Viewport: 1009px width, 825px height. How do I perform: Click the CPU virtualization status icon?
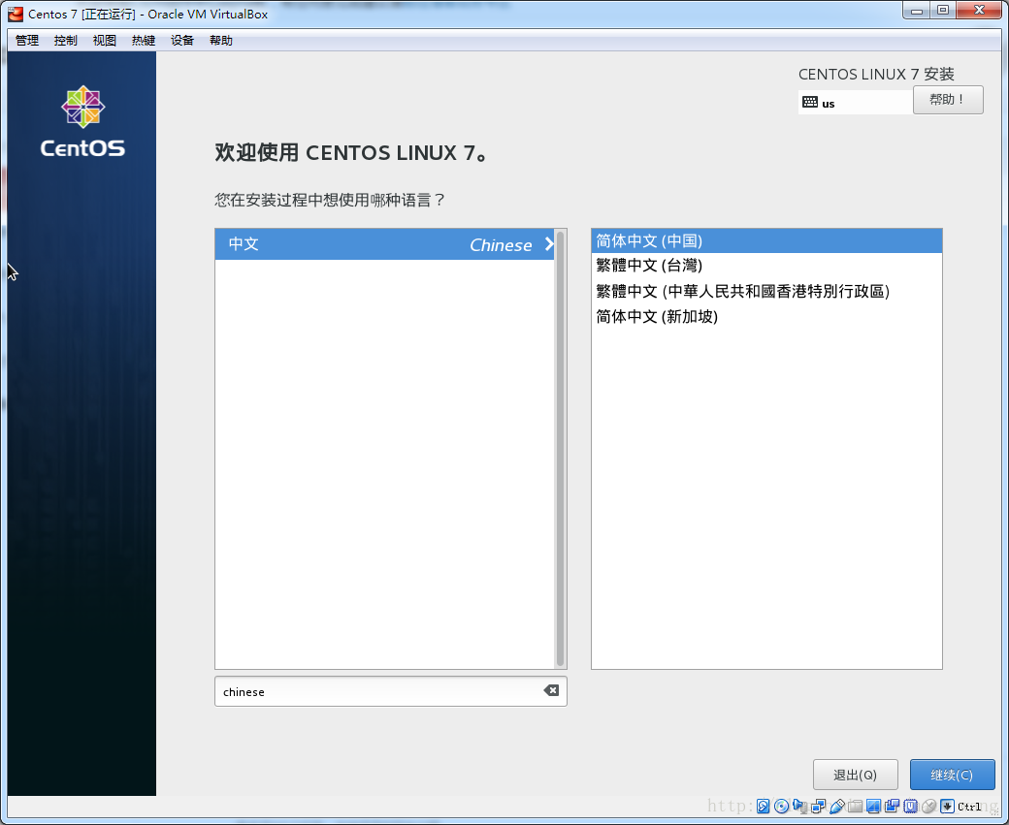(x=911, y=807)
